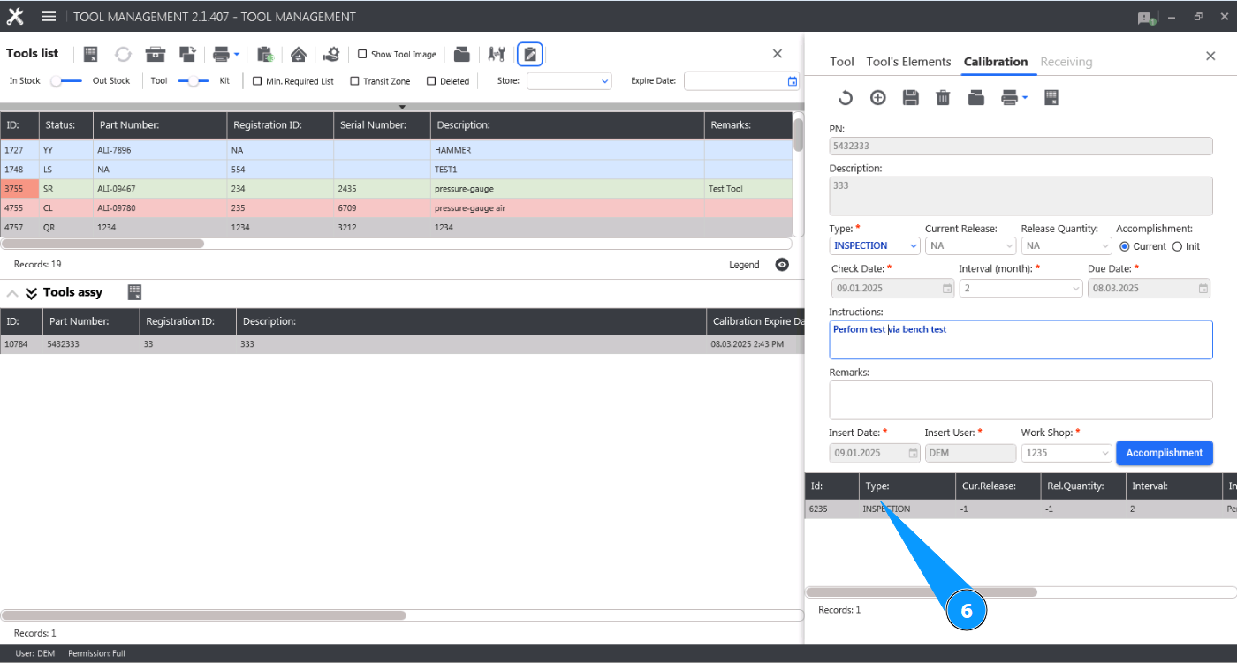Toggle the Legend eye icon

click(782, 265)
